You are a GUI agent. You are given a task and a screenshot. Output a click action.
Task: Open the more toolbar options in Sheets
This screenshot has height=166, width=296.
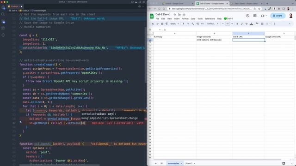[x=274, y=24]
